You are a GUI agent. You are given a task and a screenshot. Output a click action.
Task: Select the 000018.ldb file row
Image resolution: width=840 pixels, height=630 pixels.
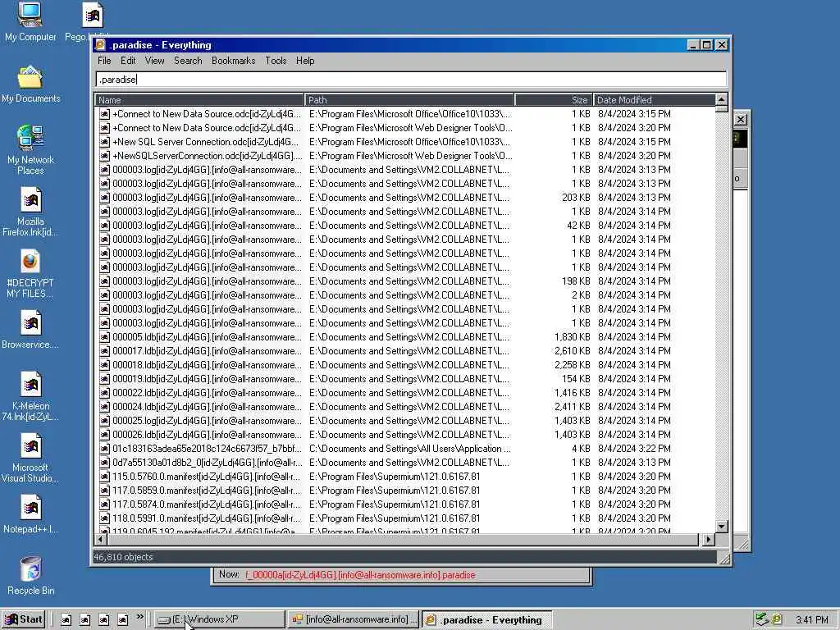(x=405, y=365)
